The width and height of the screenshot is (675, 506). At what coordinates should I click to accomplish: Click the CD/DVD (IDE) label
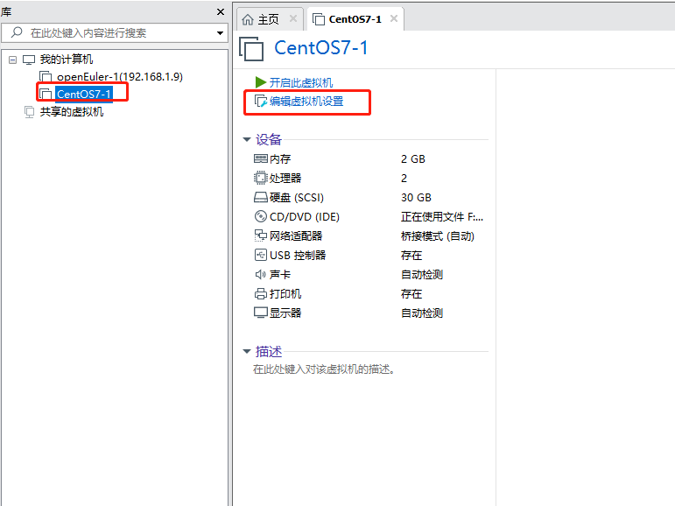click(305, 216)
